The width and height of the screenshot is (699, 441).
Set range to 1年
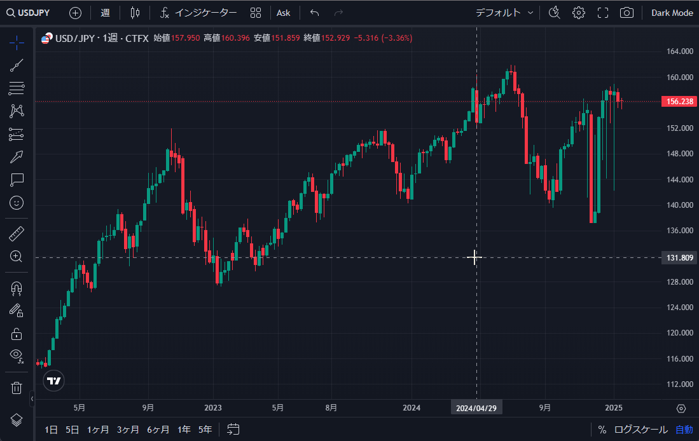[x=184, y=430]
